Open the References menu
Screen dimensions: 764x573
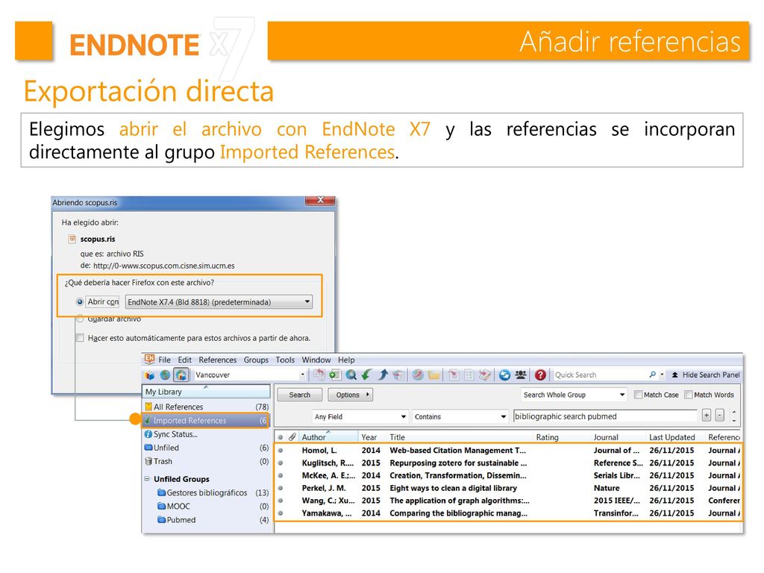pyautogui.click(x=217, y=360)
